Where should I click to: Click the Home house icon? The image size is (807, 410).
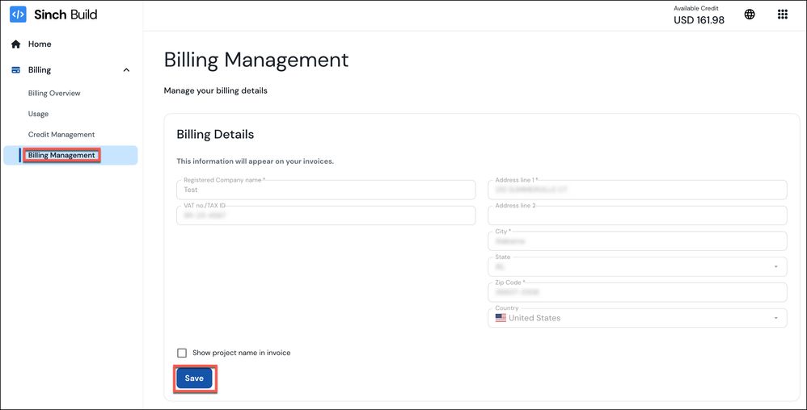15,44
